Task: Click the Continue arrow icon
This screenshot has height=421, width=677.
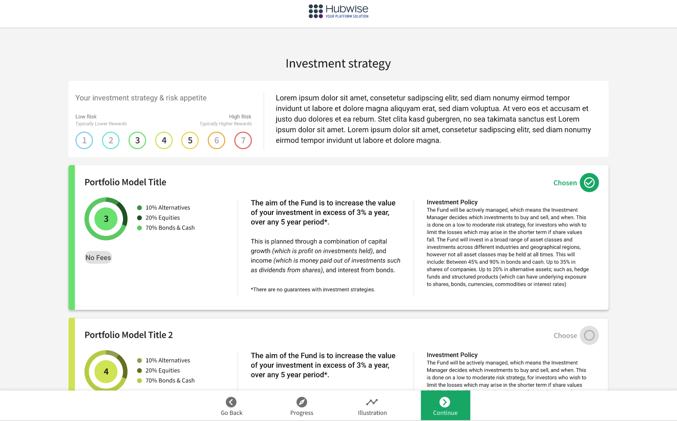Action: (x=445, y=402)
